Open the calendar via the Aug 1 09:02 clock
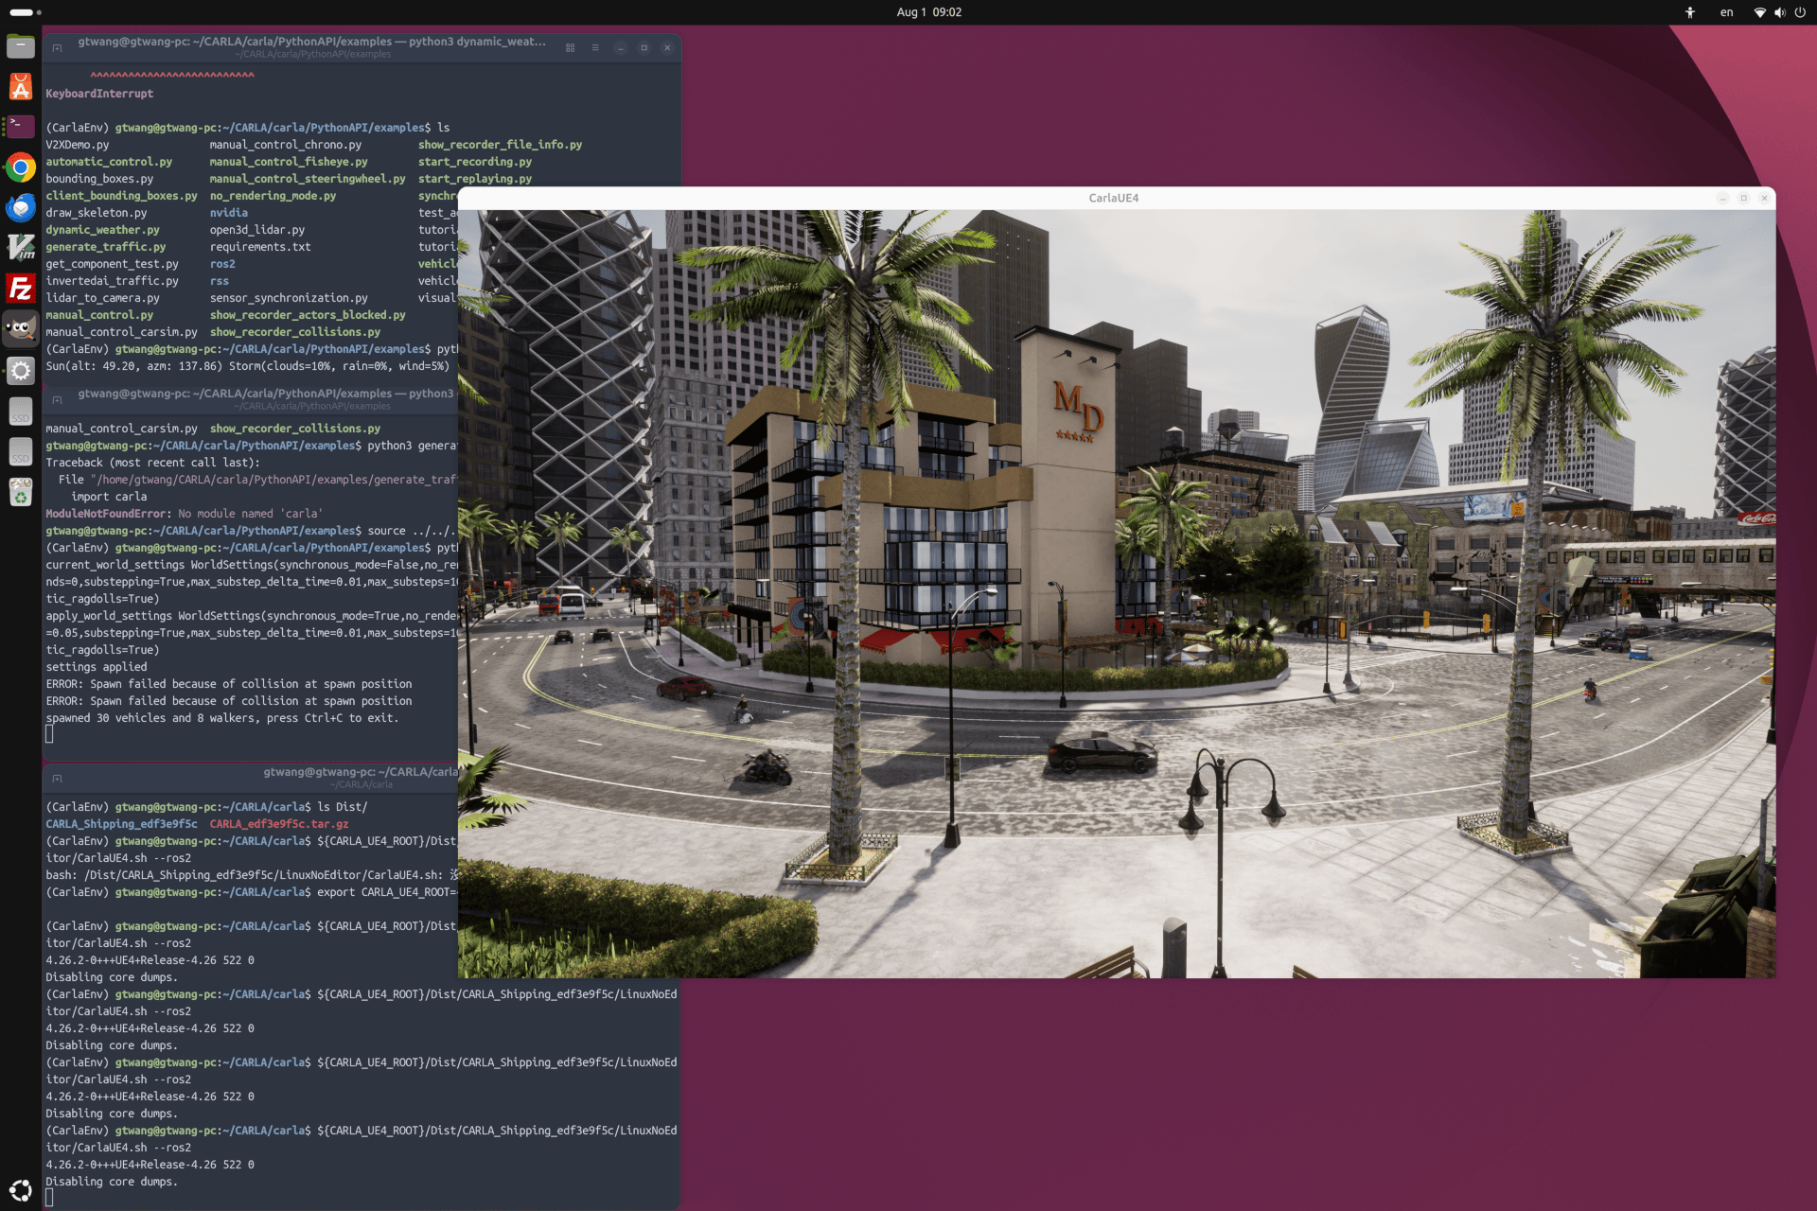The width and height of the screenshot is (1817, 1211). click(928, 12)
